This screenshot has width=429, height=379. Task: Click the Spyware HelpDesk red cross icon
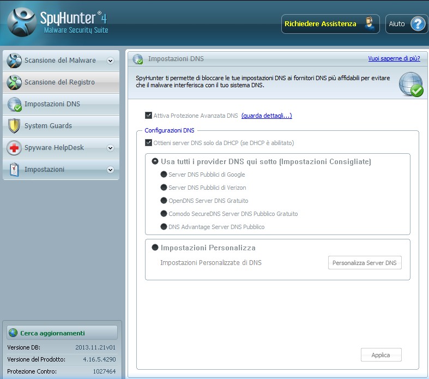coord(14,148)
